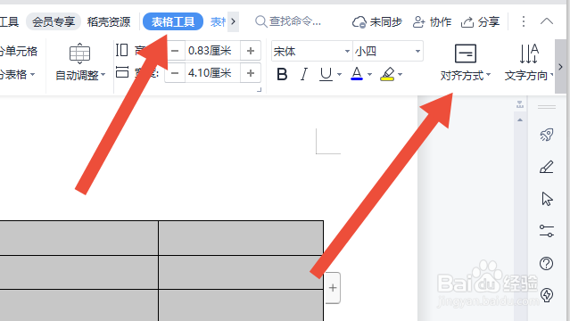Click the column width icon
570x321 pixels.
(122, 72)
